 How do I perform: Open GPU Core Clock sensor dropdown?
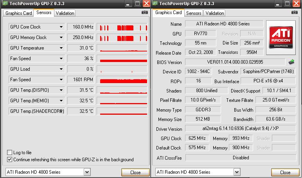(x=61, y=27)
